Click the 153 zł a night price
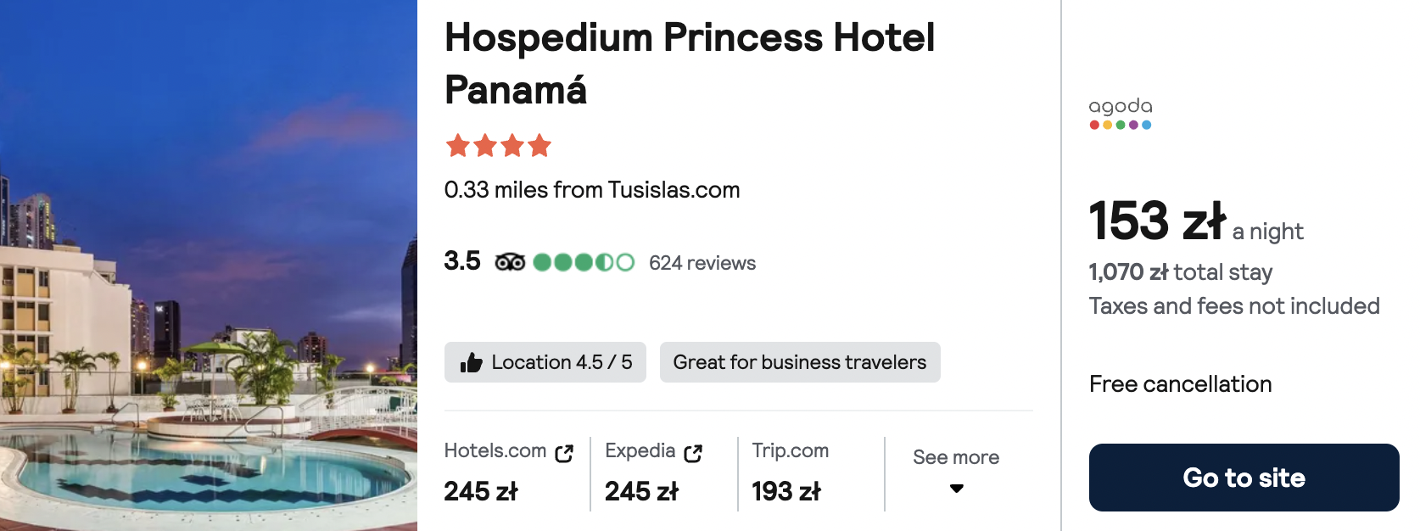Image resolution: width=1420 pixels, height=531 pixels. coord(1196,221)
